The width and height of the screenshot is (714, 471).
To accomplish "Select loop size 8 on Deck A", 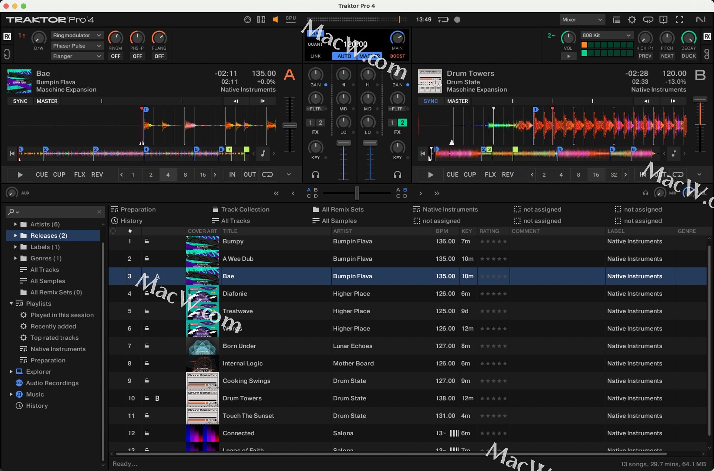I will click(185, 174).
